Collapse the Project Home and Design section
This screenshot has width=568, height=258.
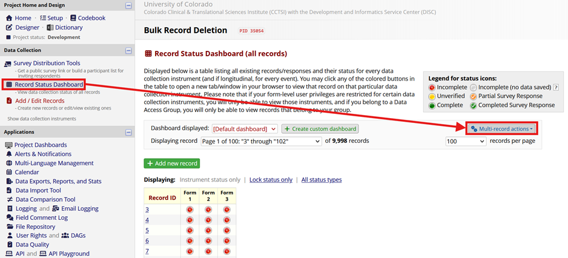pos(128,5)
